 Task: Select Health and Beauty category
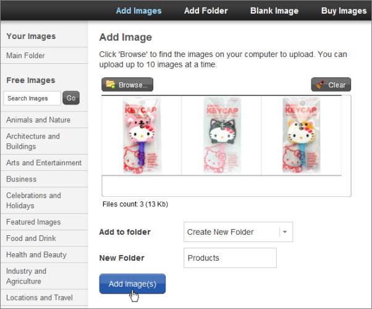36,255
